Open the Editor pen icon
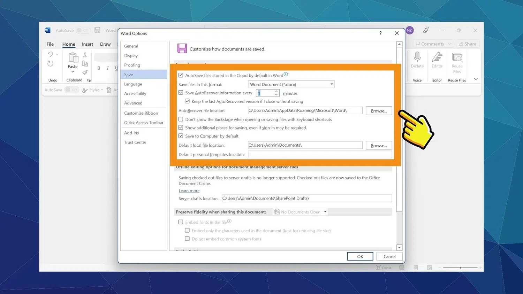Image resolution: width=523 pixels, height=294 pixels. coord(437,57)
